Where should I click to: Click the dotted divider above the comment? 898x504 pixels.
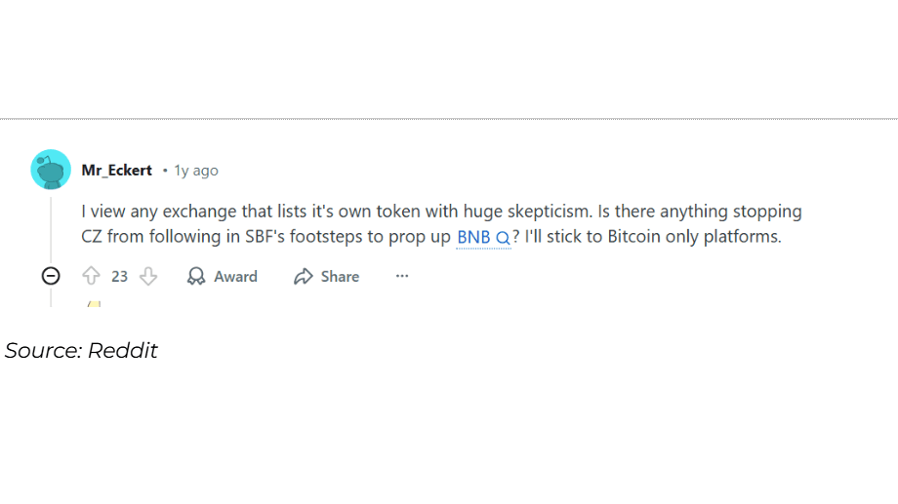point(449,119)
